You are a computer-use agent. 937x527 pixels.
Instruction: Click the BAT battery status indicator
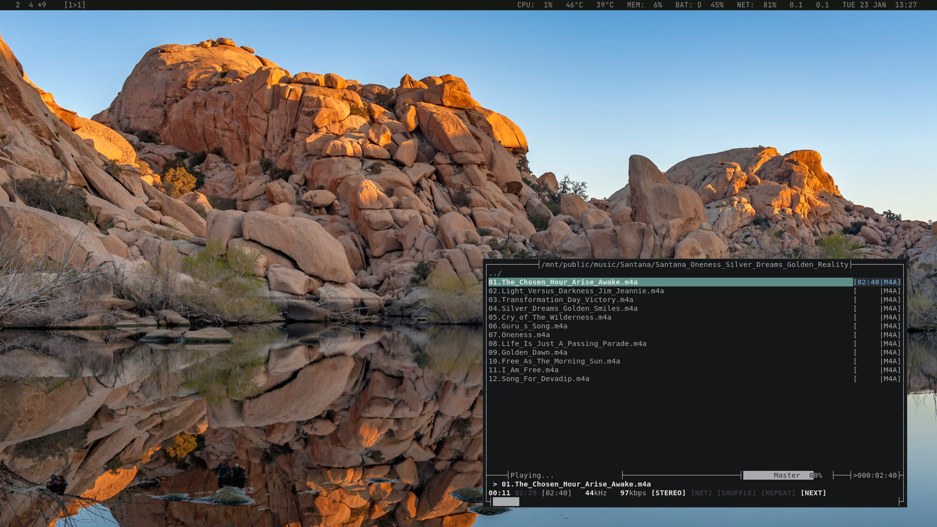(699, 5)
